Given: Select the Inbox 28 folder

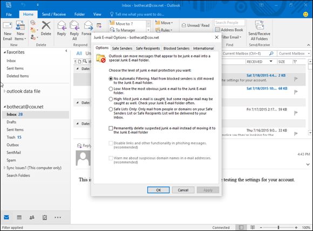Looking at the screenshot, I should [36, 115].
